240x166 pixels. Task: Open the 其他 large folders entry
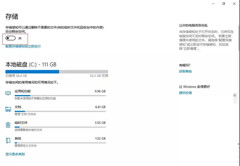pos(56,142)
